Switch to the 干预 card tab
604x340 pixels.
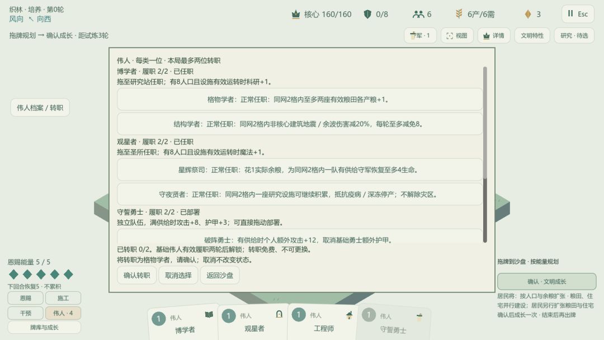[25, 313]
